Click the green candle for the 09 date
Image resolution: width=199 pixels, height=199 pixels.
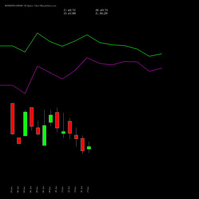click(51, 119)
